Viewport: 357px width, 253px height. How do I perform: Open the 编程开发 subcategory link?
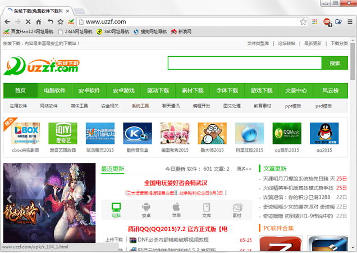(202, 106)
